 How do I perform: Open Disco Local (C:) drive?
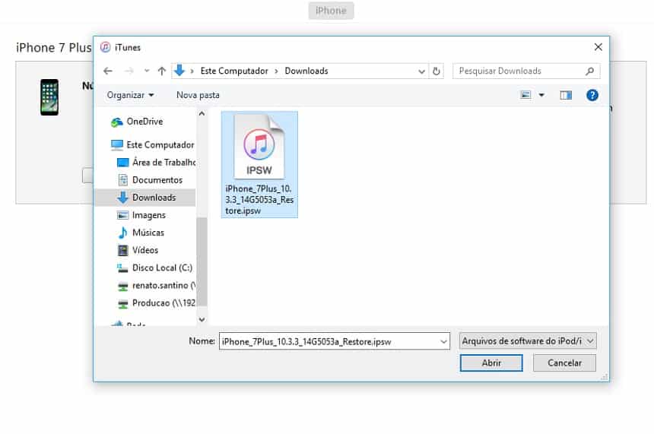click(155, 268)
